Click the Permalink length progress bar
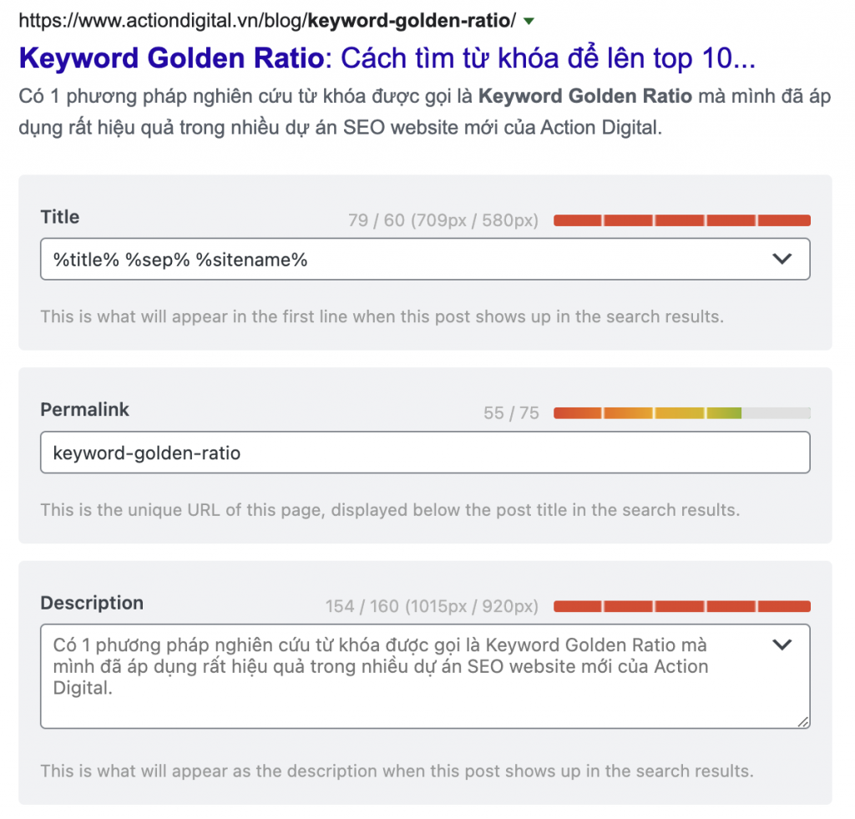 [x=681, y=412]
